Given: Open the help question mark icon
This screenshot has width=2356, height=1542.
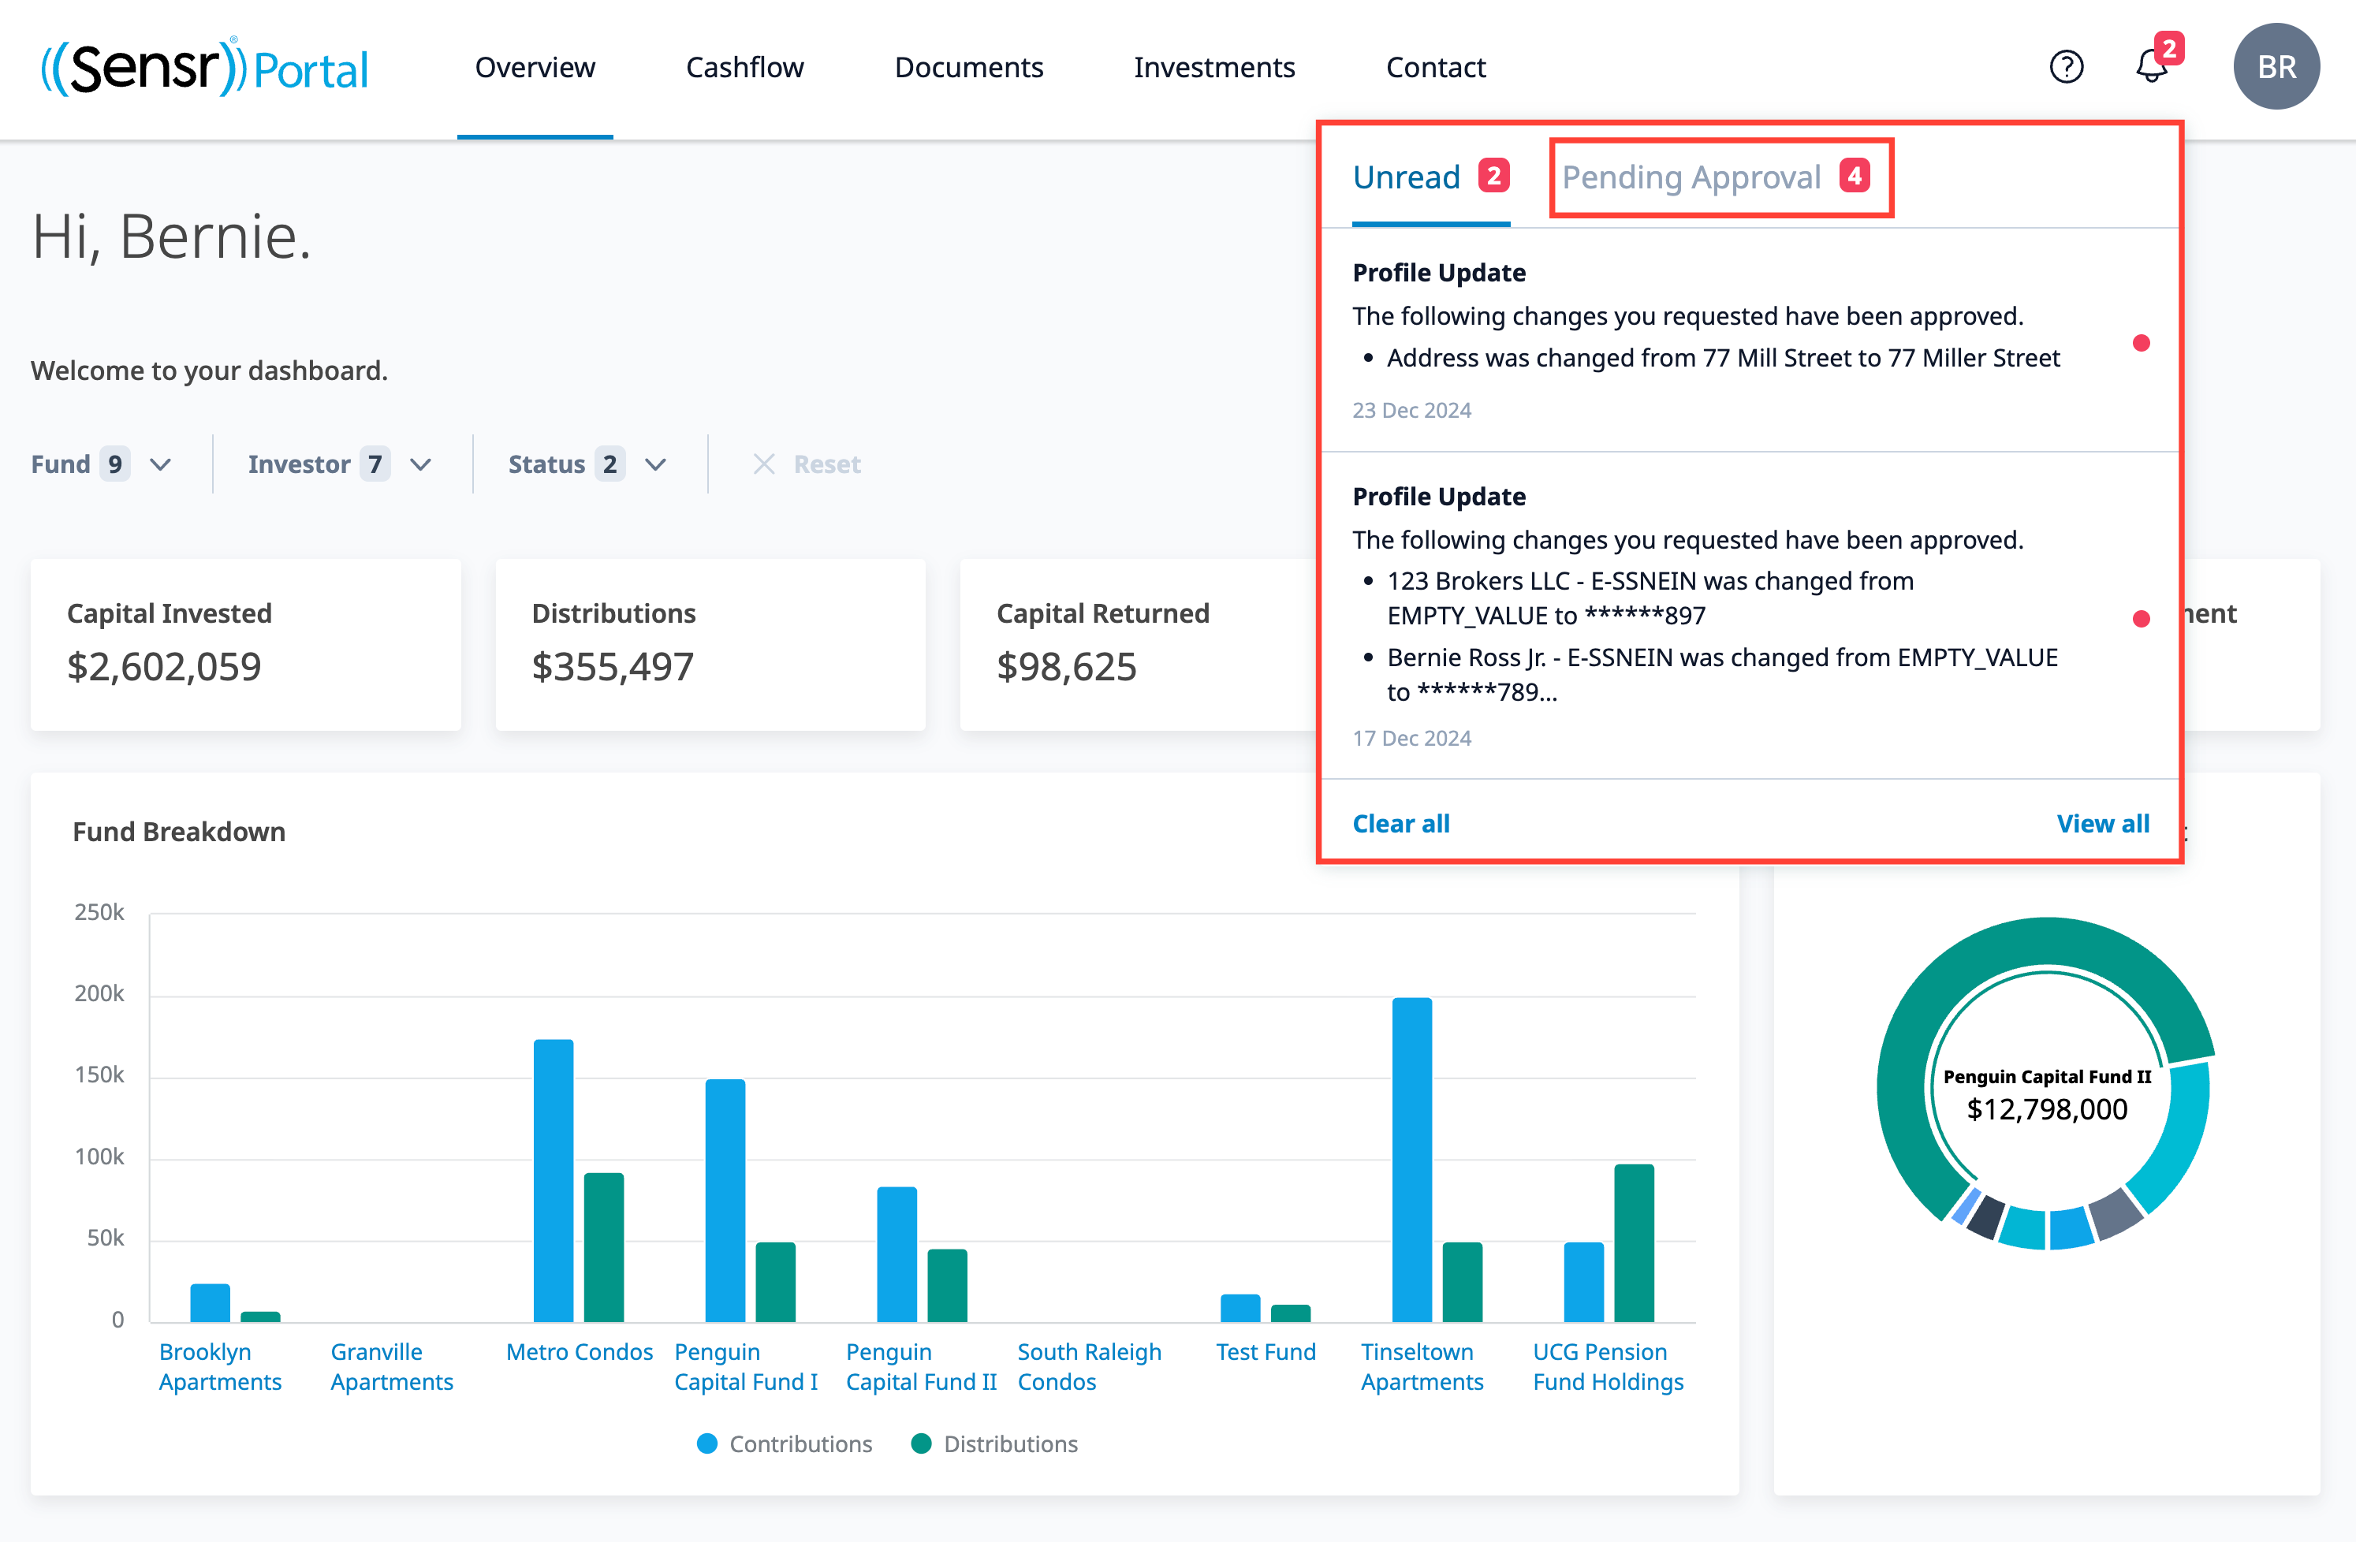Looking at the screenshot, I should (x=2066, y=67).
